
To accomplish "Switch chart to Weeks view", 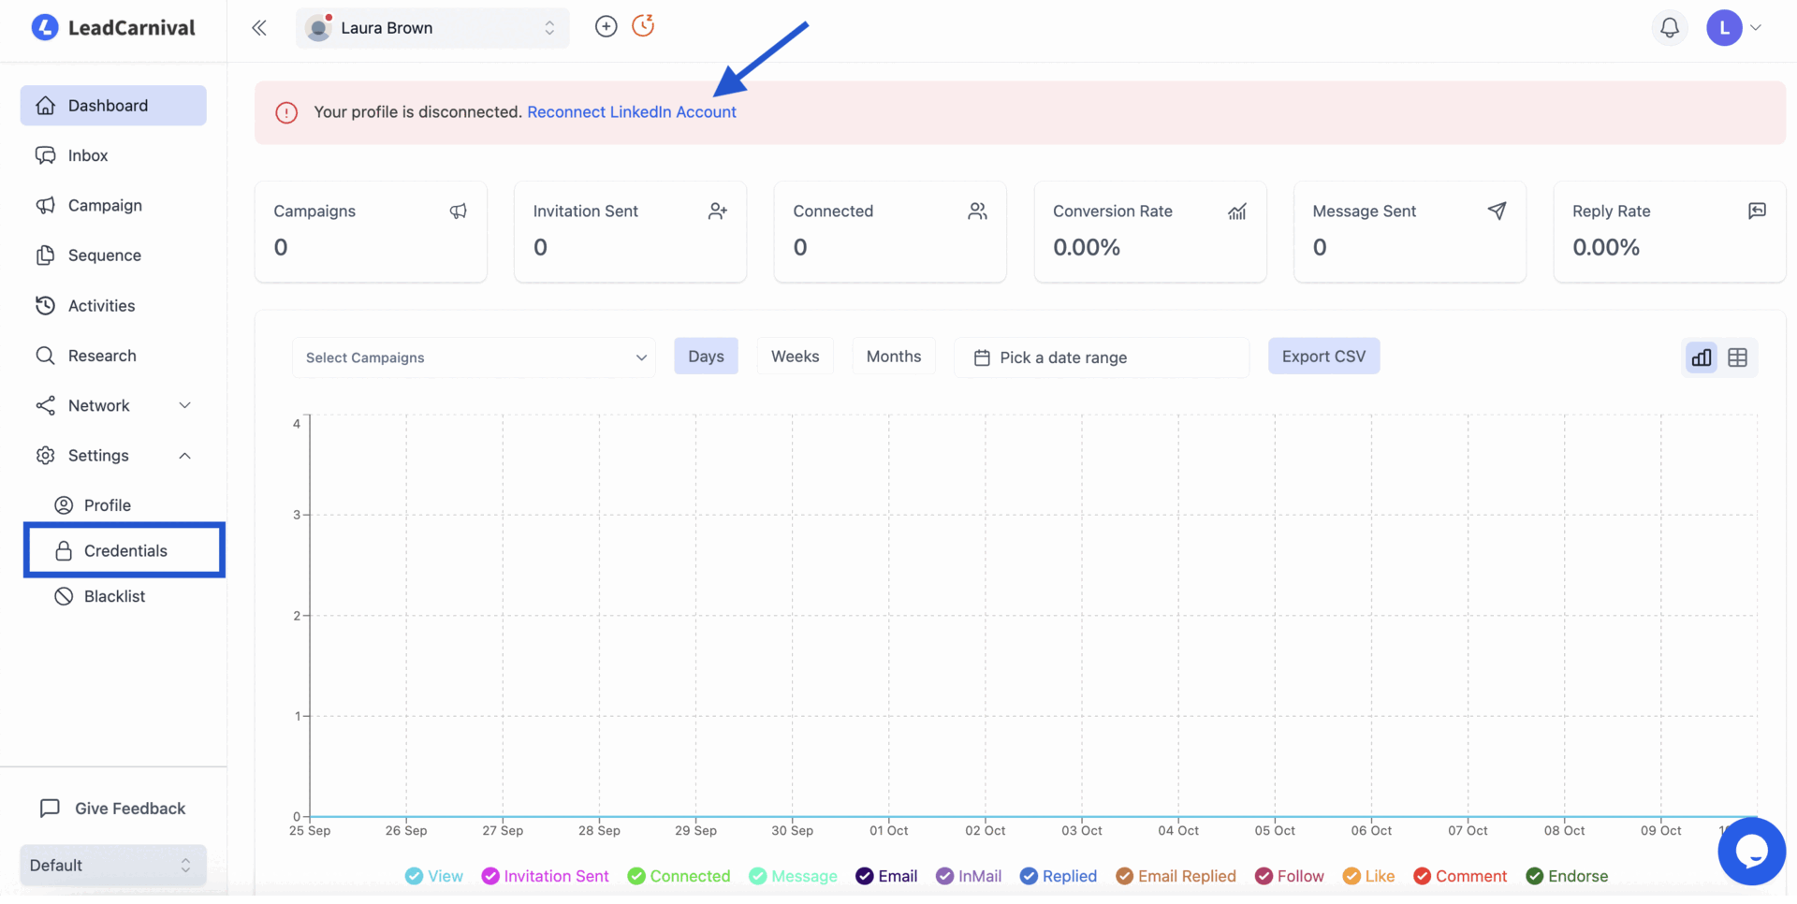I will pyautogui.click(x=795, y=357).
